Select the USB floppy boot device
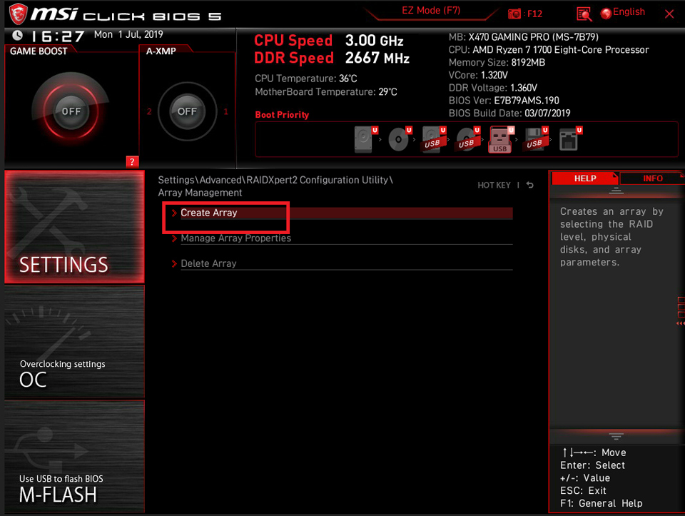The height and width of the screenshot is (516, 685). [536, 139]
